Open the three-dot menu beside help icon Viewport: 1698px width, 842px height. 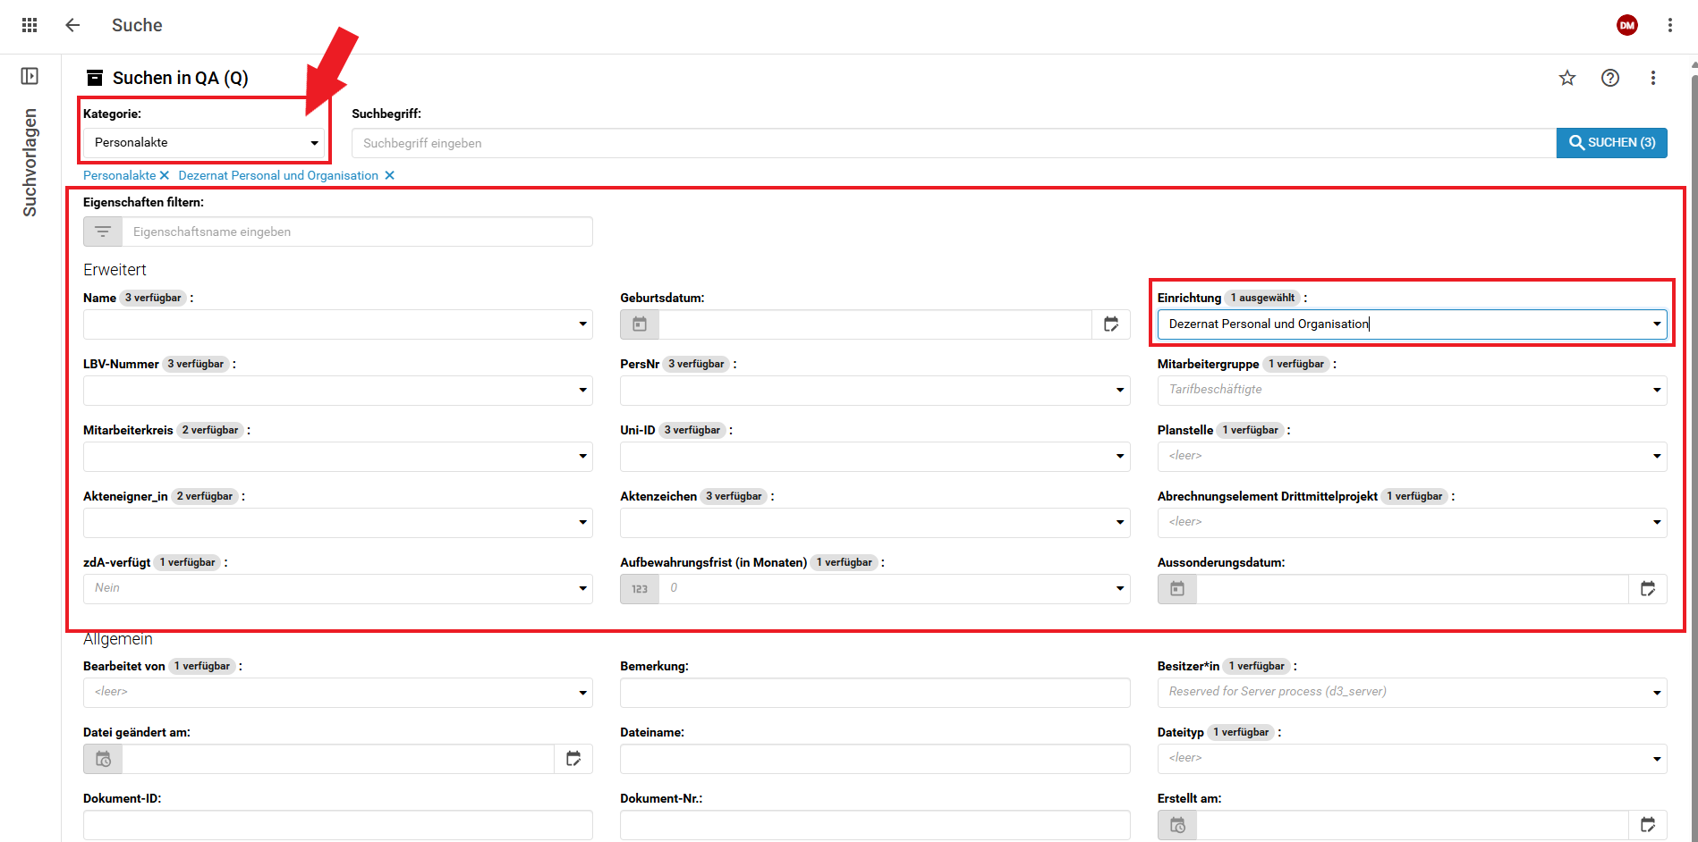(x=1652, y=78)
